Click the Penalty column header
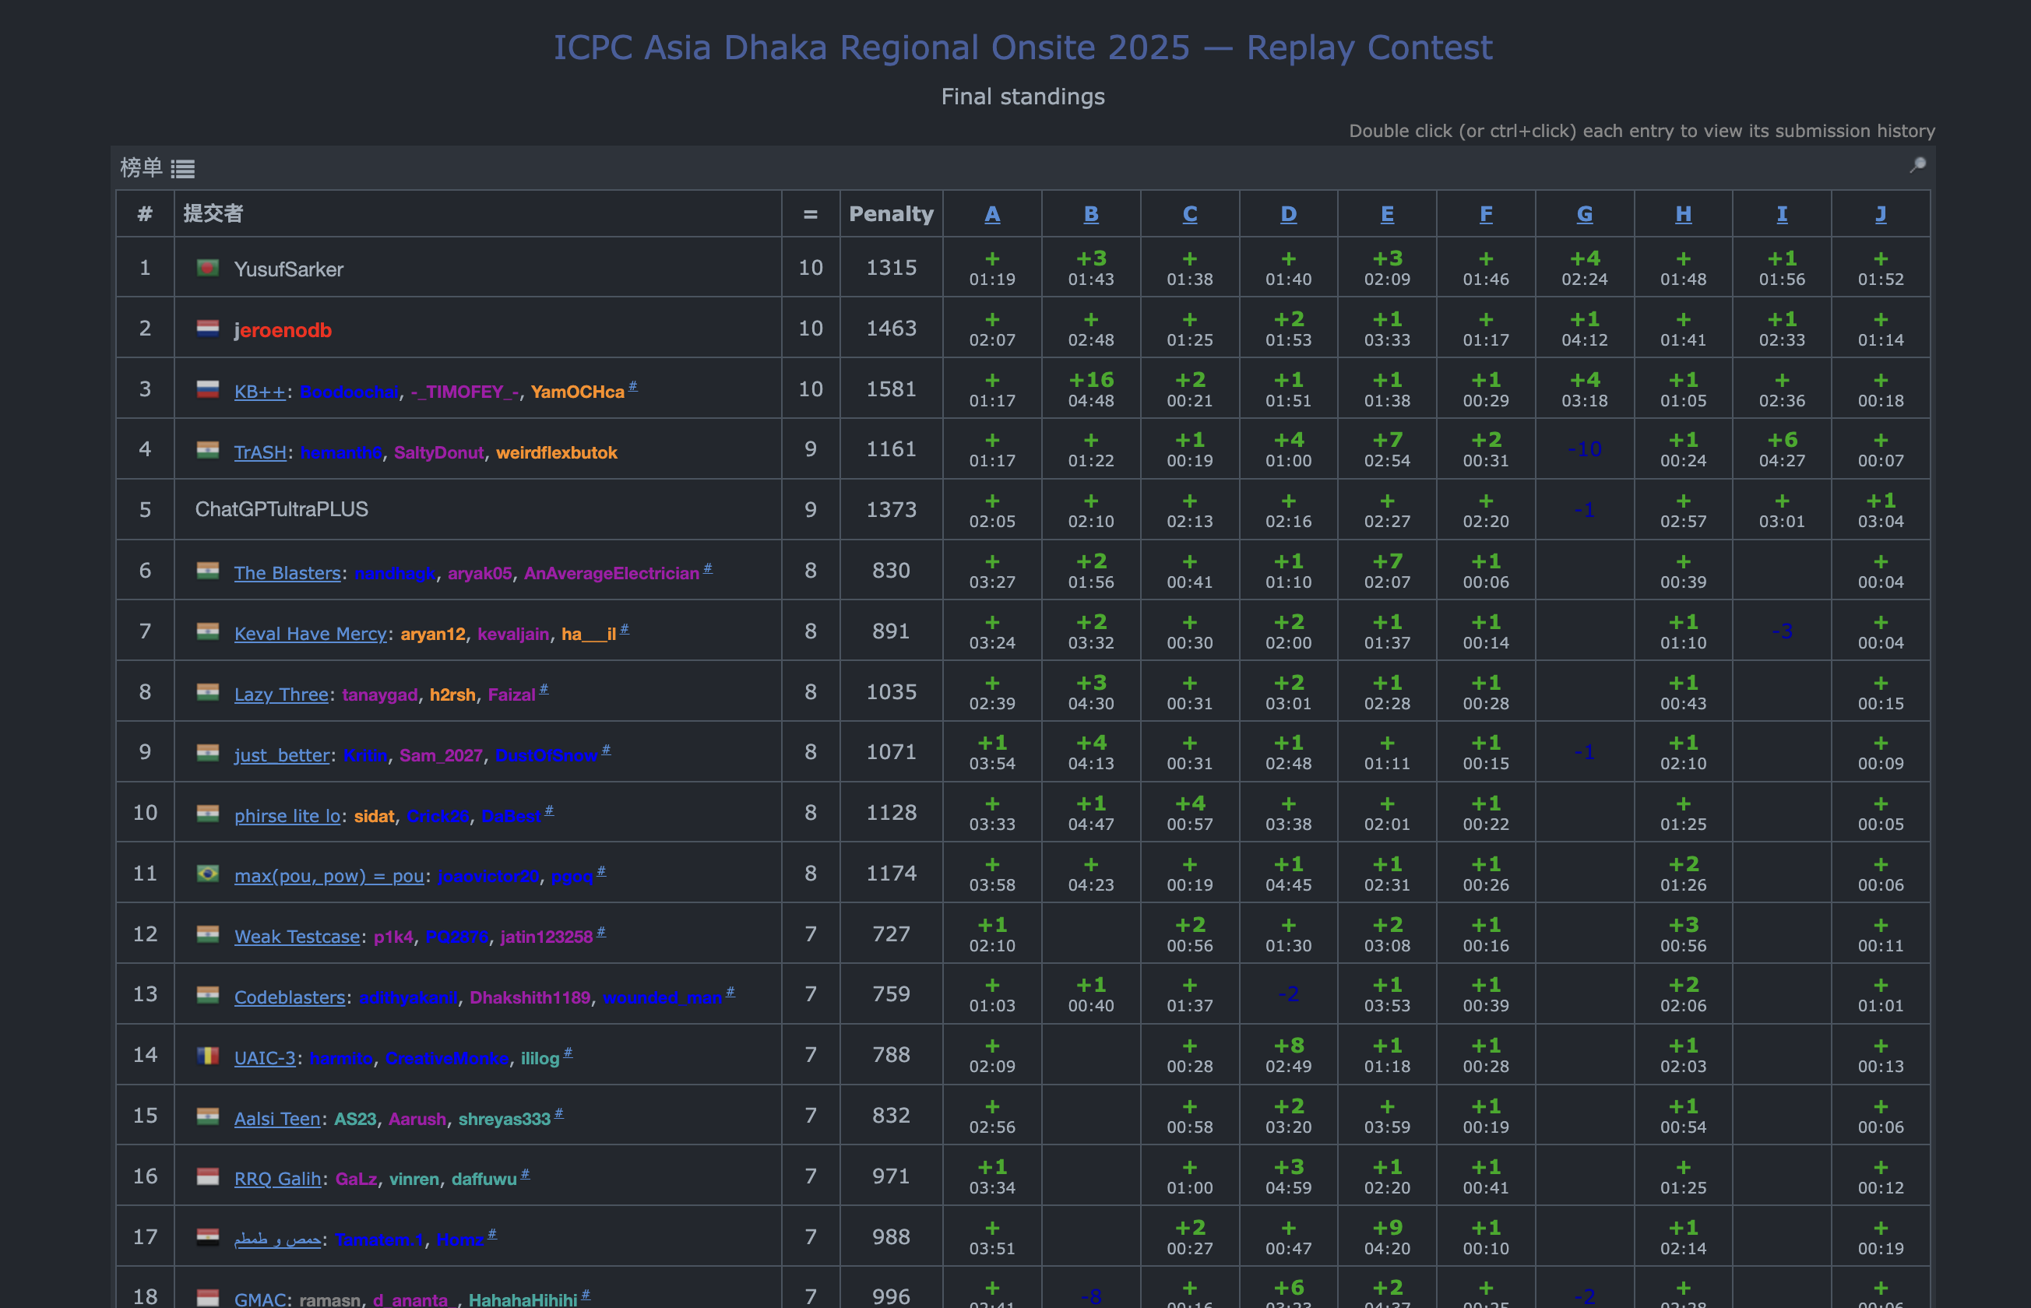Screen dimensions: 2031x1308 (891, 214)
